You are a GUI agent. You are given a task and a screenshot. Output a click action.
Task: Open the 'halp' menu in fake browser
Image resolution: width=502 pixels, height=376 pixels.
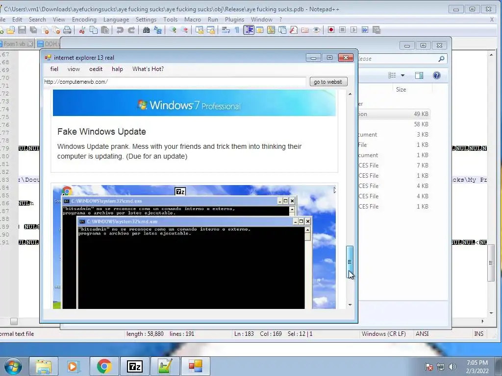(x=117, y=69)
